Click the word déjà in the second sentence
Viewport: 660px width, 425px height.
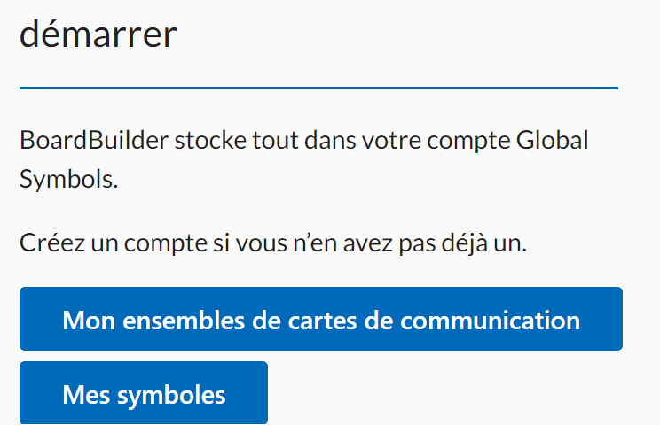tap(461, 242)
